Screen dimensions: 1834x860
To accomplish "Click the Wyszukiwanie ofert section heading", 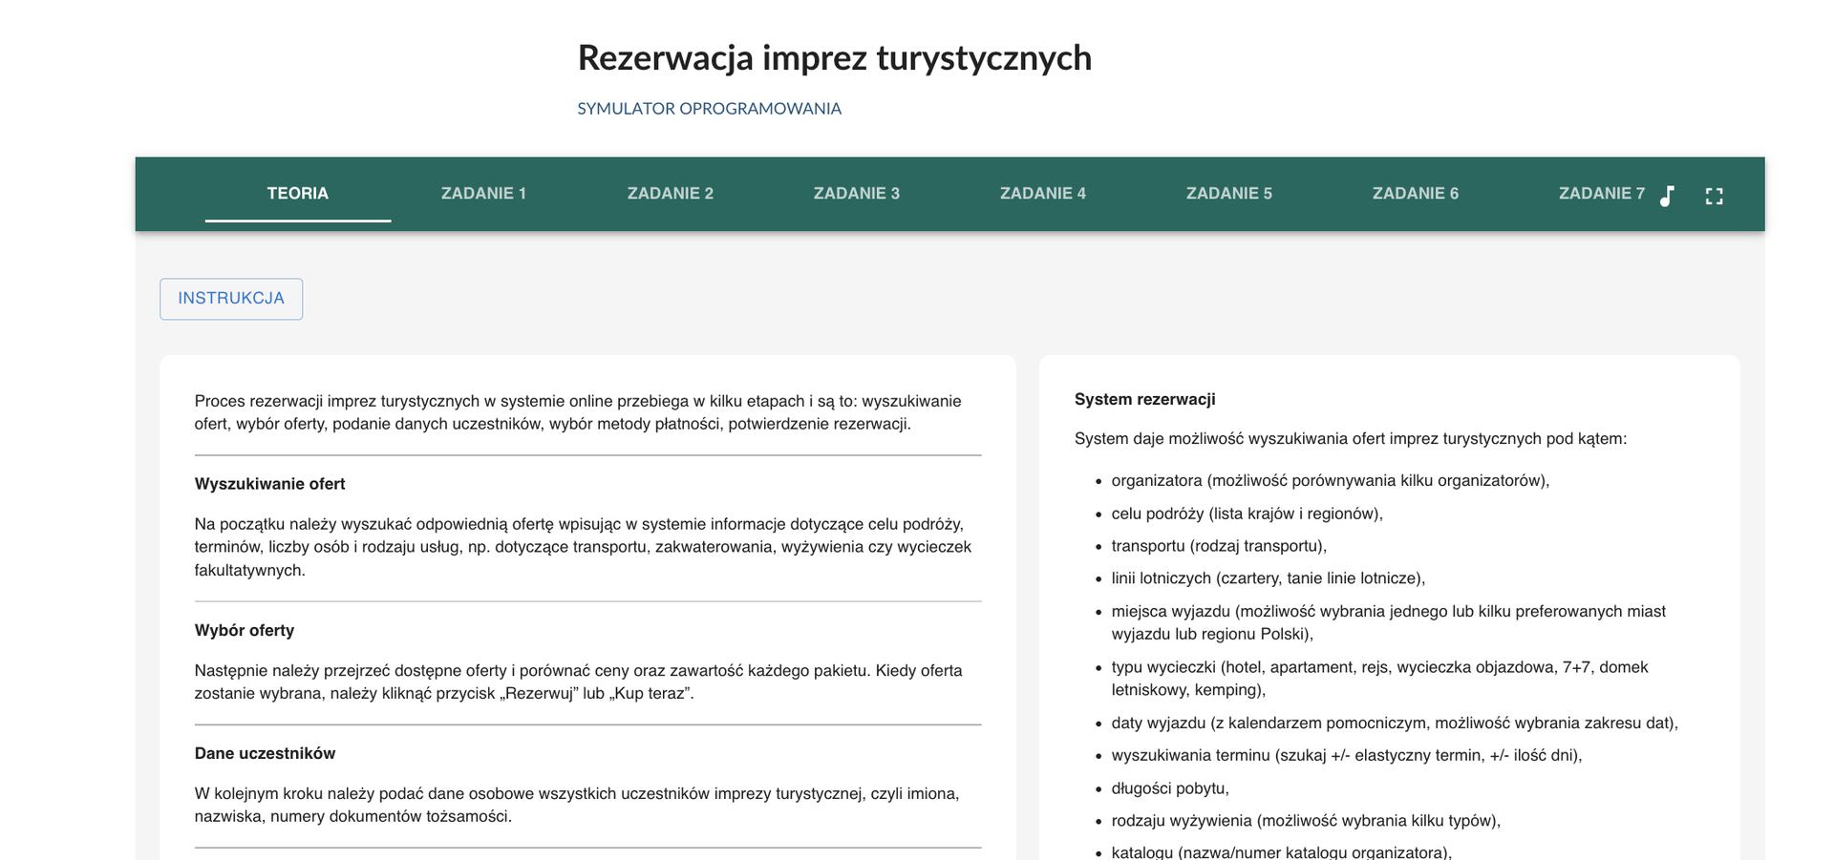I will tap(270, 484).
